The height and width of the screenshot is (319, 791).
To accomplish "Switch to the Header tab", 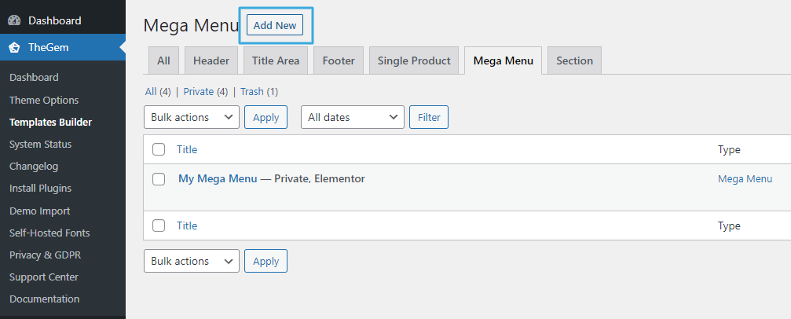I will (x=211, y=60).
